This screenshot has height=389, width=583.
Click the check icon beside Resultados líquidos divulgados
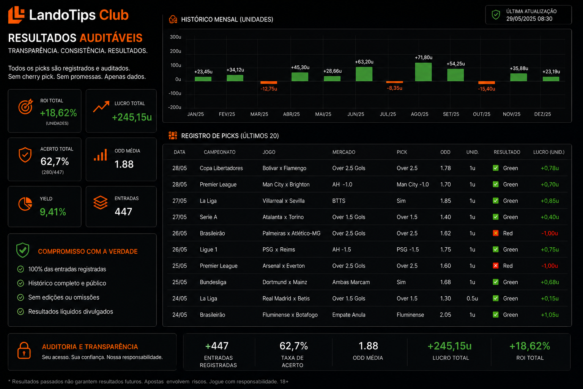[x=20, y=312]
